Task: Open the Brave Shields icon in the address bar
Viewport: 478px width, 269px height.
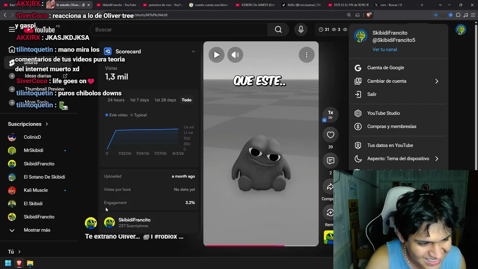Action: [369, 15]
